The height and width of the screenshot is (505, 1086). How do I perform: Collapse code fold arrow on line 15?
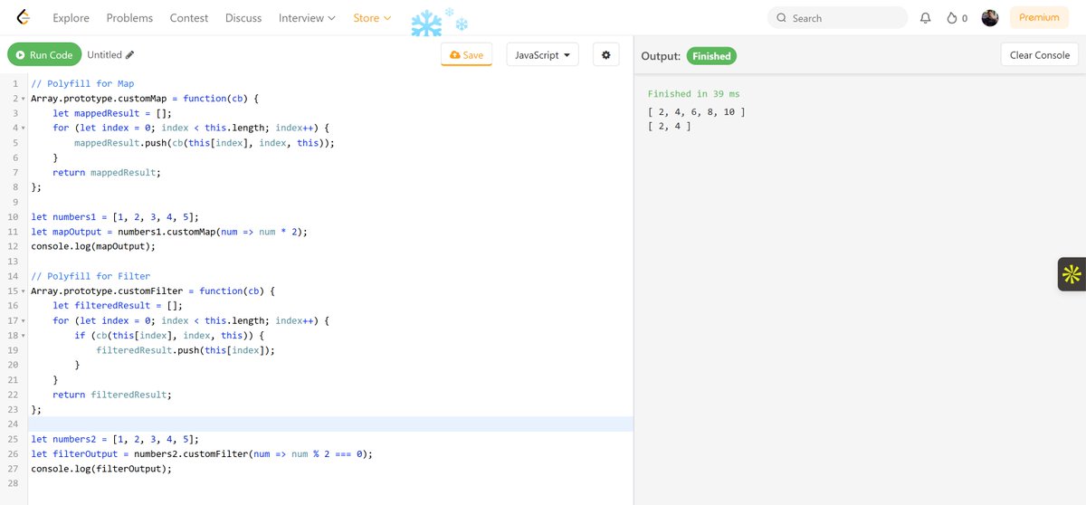tap(24, 291)
